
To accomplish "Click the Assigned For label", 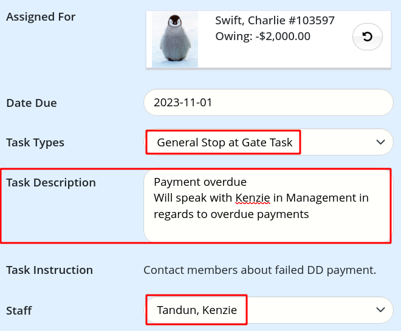I will [41, 17].
